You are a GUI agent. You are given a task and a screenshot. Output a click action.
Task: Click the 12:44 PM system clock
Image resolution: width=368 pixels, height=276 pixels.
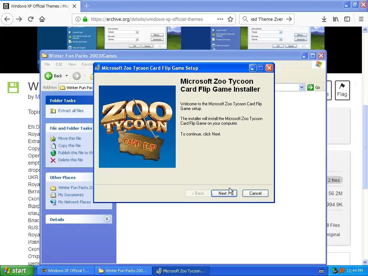coord(355,271)
